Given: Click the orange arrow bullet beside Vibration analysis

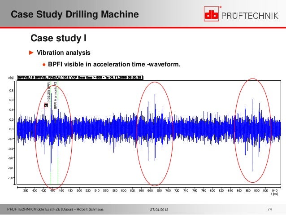Looking at the screenshot, I should 31,53.
